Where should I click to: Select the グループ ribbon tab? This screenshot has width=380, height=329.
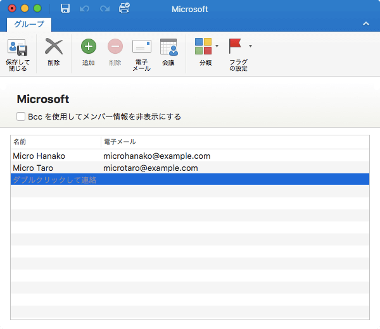(x=29, y=24)
